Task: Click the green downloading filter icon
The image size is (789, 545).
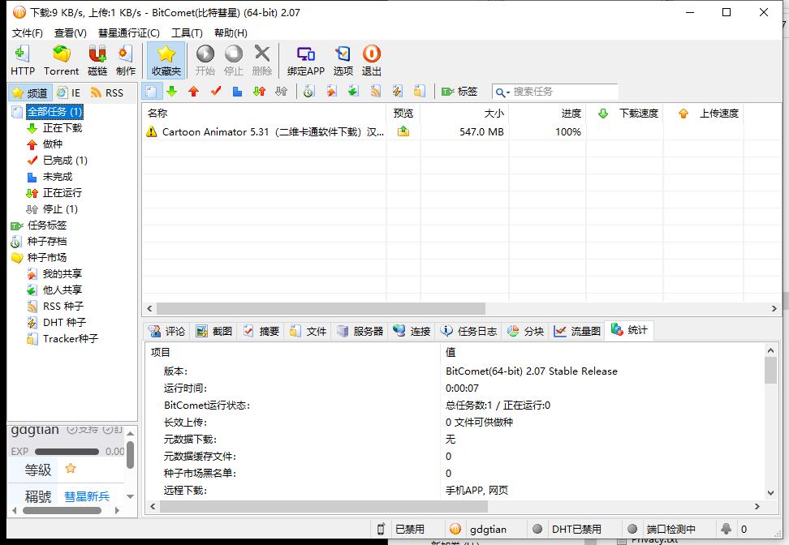Action: (x=172, y=92)
